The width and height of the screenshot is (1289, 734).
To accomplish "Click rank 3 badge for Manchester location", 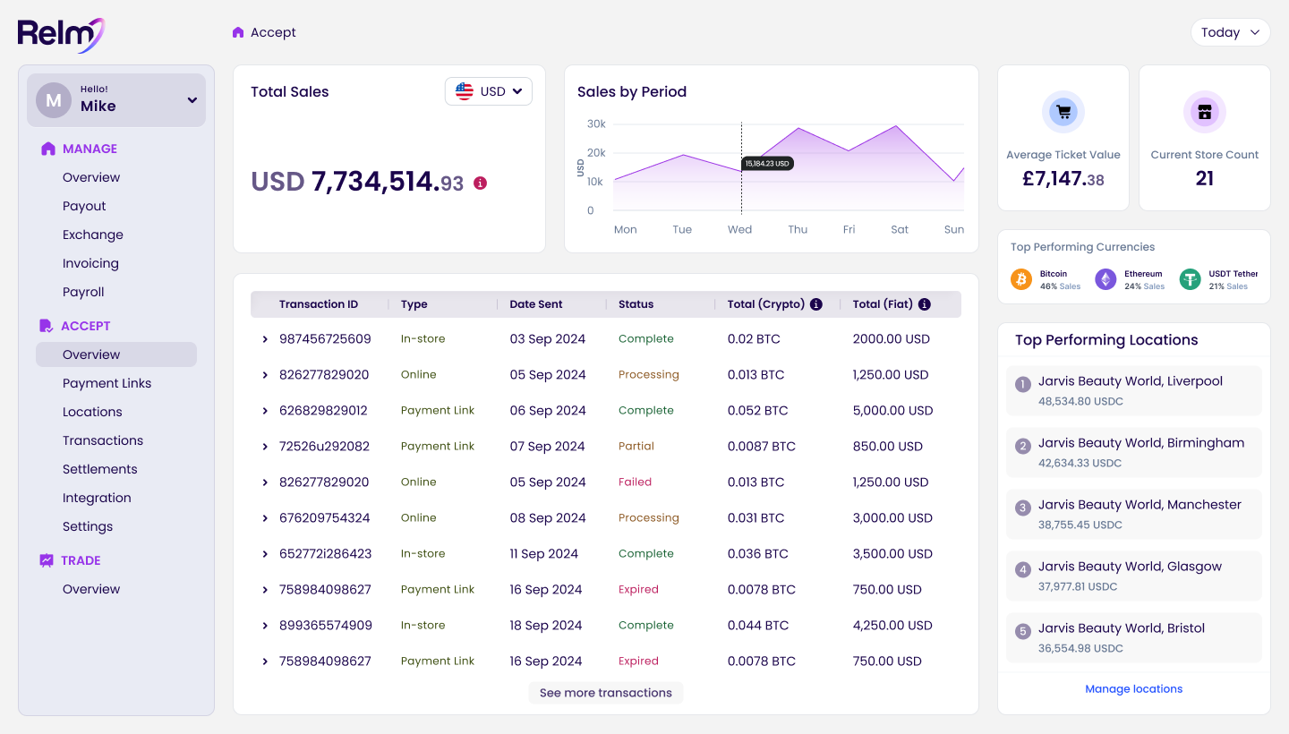I will pyautogui.click(x=1023, y=508).
